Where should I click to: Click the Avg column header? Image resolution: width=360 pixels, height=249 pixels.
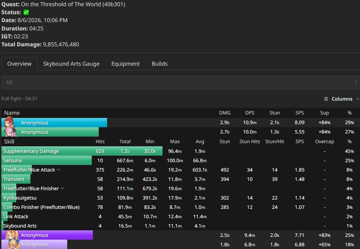(x=200, y=141)
